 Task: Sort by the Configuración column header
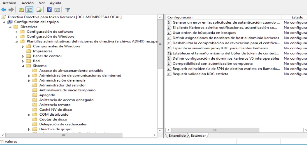223,17
